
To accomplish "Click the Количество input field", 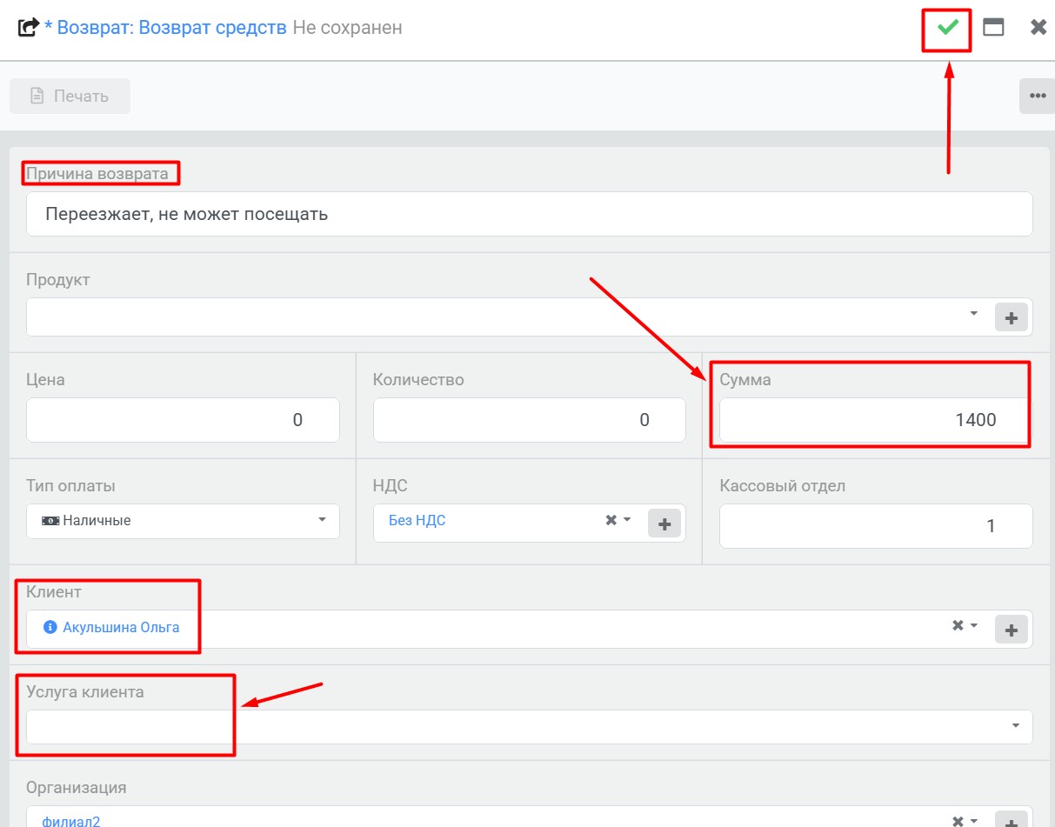I will pos(529,420).
